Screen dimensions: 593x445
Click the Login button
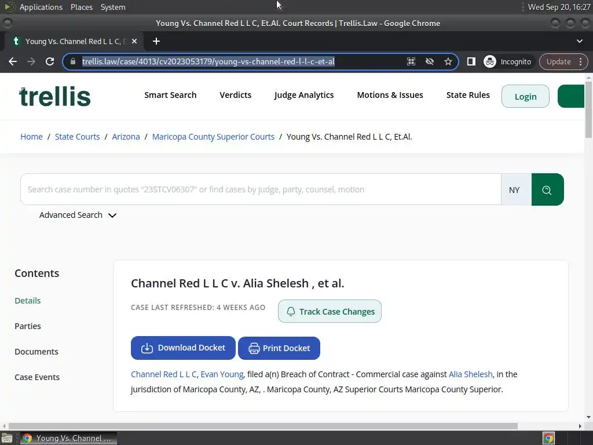tap(525, 97)
